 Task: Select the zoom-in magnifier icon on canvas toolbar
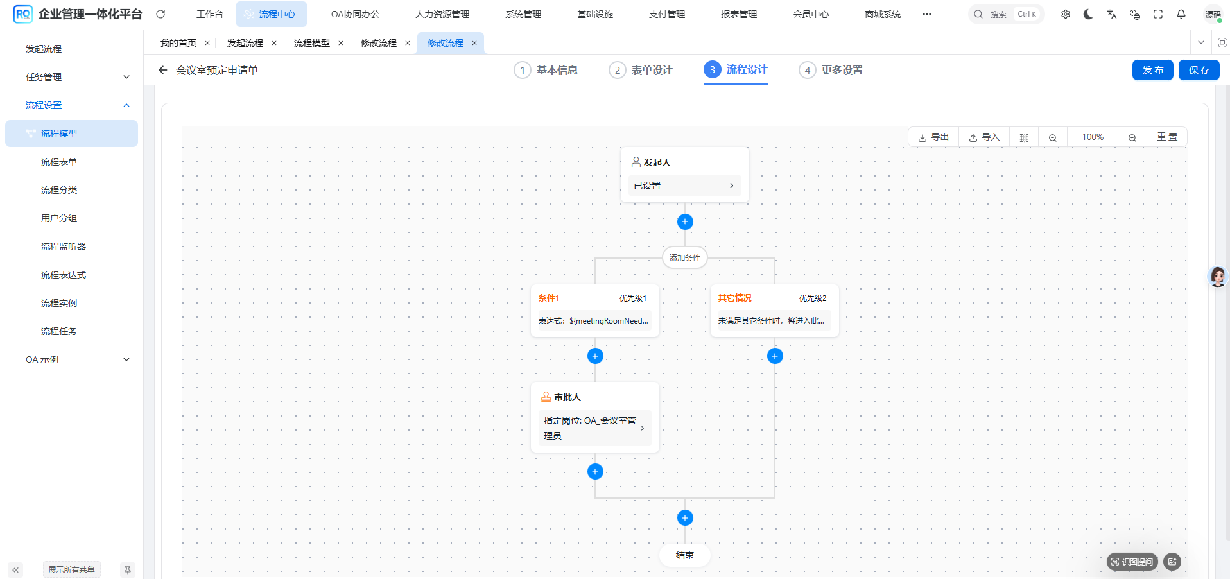pyautogui.click(x=1132, y=137)
